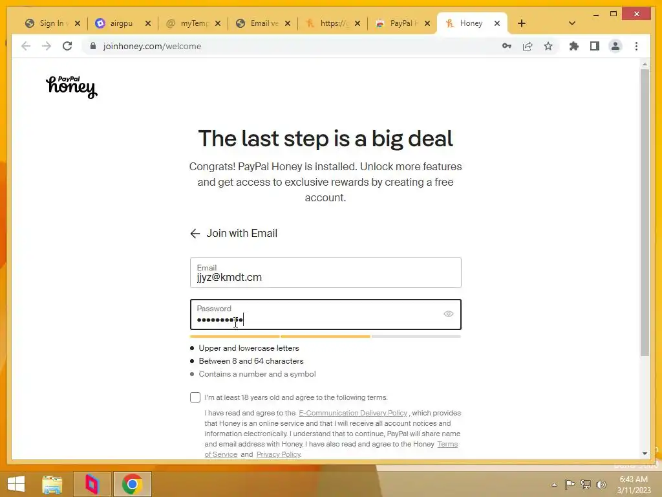Close the myTemp tab

(x=218, y=23)
